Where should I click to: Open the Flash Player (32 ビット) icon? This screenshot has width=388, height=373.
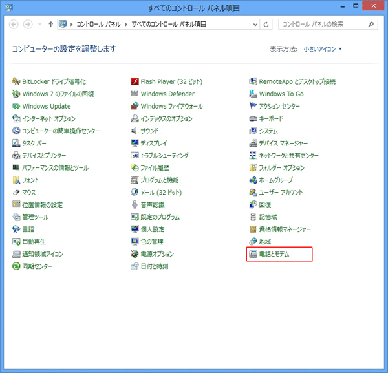[x=135, y=81]
